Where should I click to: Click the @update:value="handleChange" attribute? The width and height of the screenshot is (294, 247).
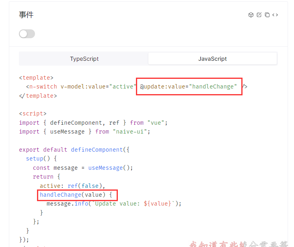click(189, 86)
